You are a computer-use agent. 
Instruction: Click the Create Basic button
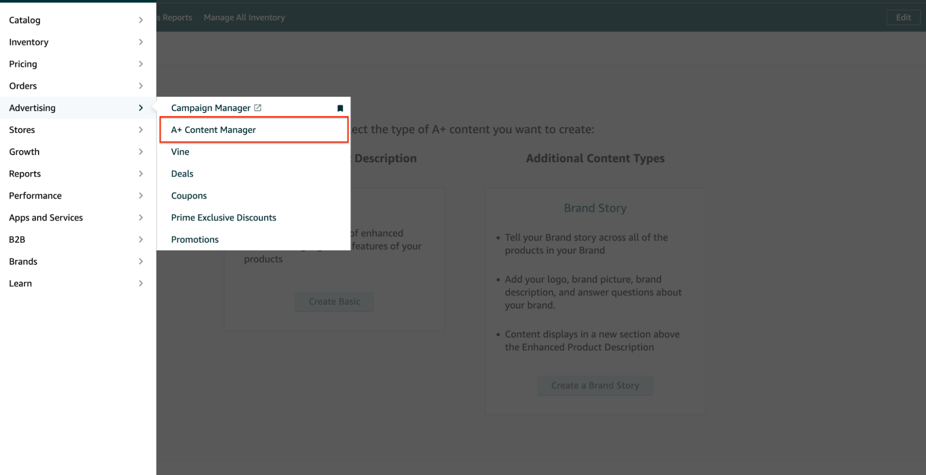tap(334, 302)
